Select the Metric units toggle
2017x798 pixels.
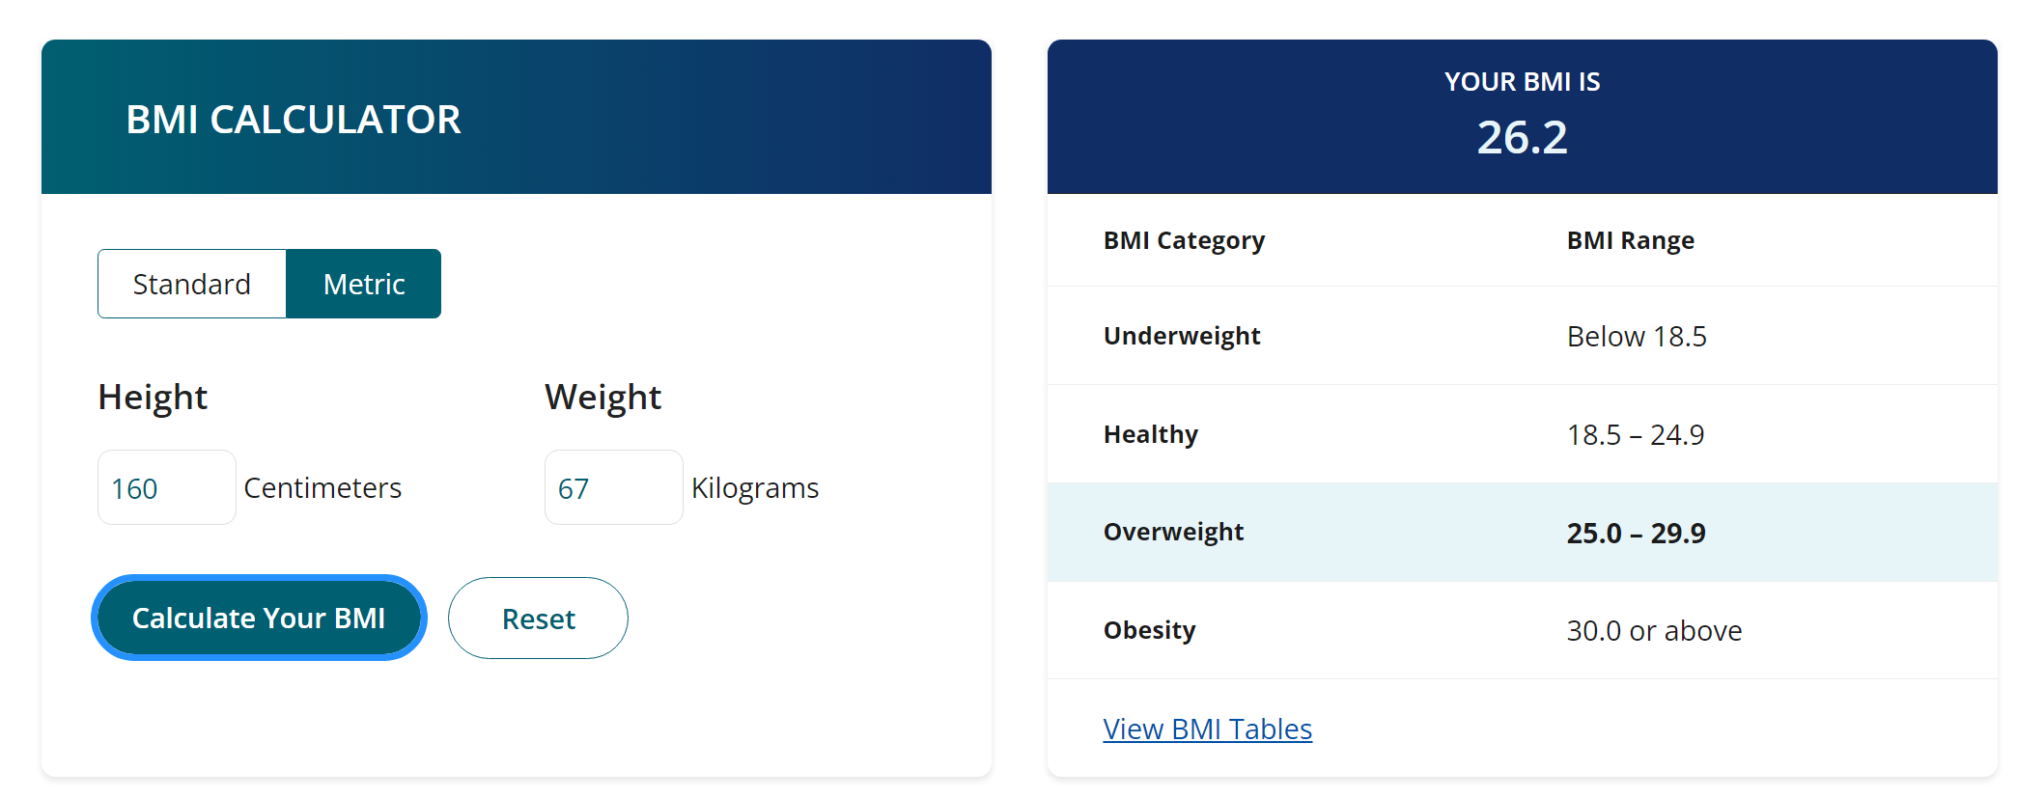[364, 284]
